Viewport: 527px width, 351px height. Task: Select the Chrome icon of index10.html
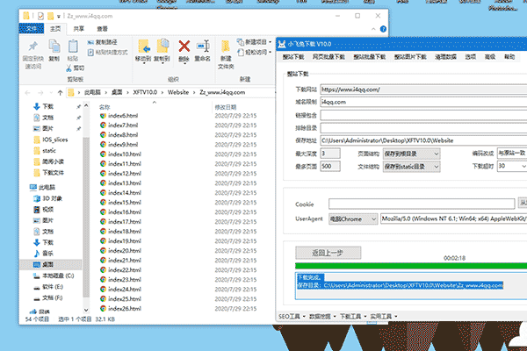(103, 154)
